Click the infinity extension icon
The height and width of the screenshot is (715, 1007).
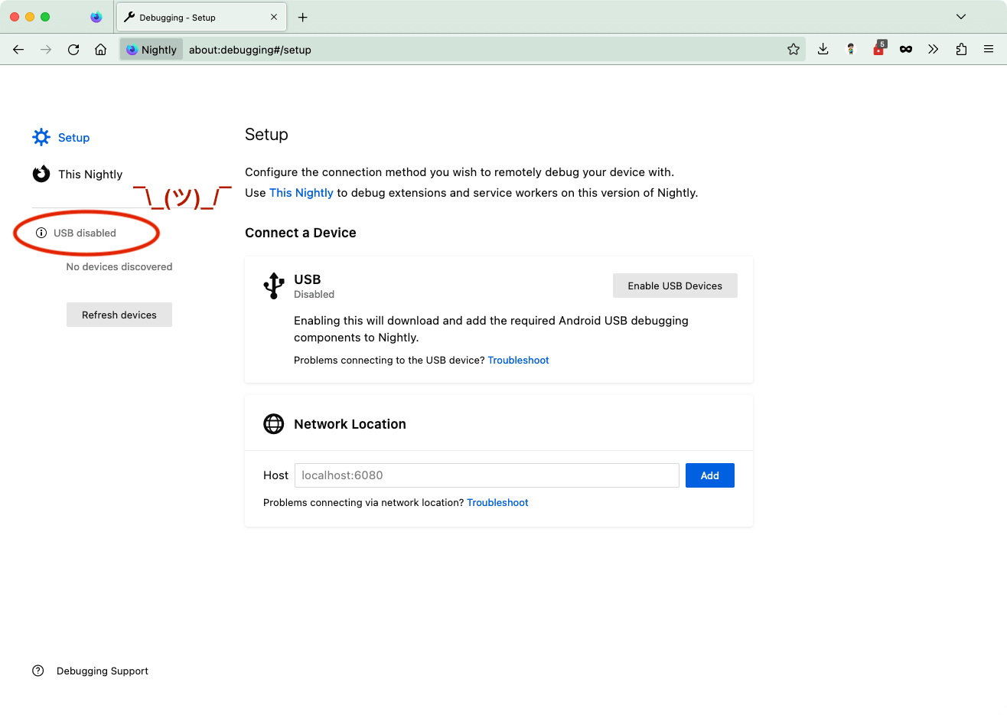[x=906, y=48]
